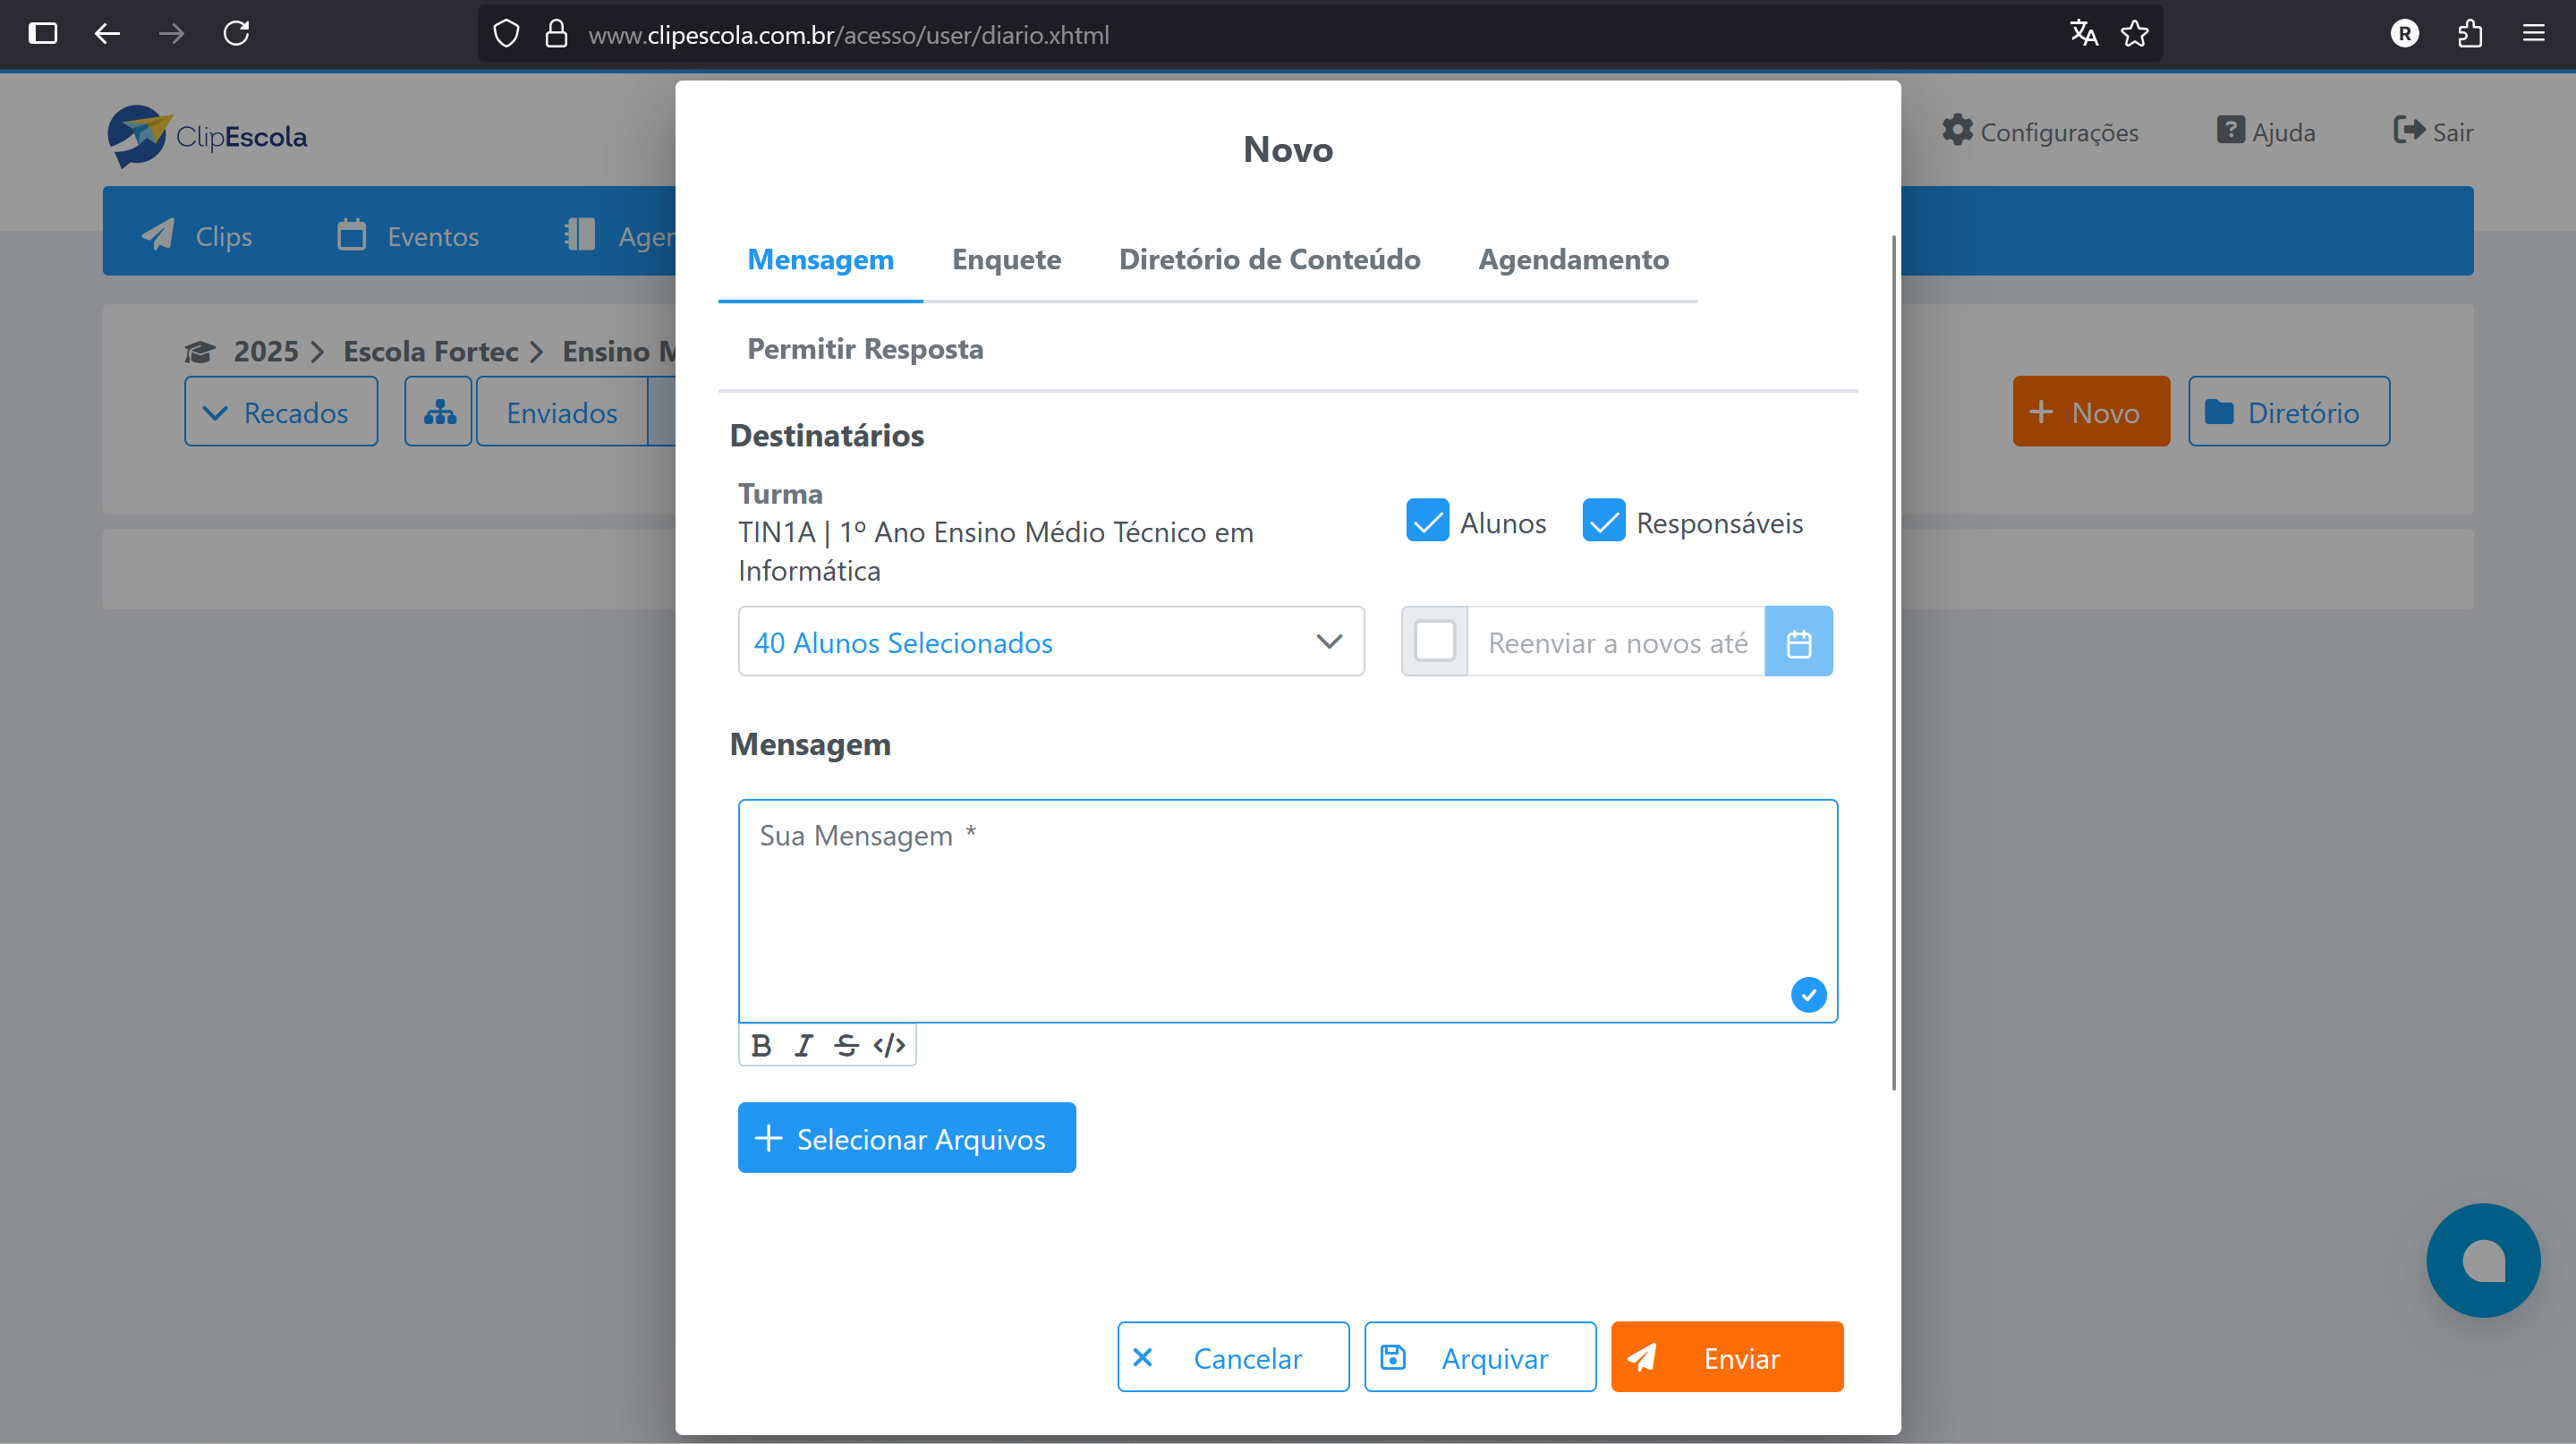Viewport: 2576px width, 1444px height.
Task: Click the browser translate page icon
Action: pos(2083,34)
